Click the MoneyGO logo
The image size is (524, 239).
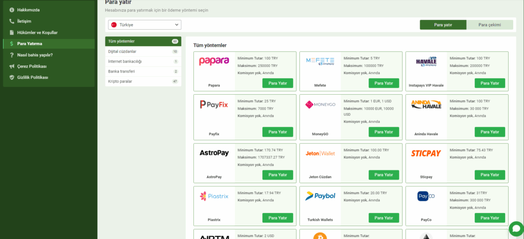click(320, 104)
